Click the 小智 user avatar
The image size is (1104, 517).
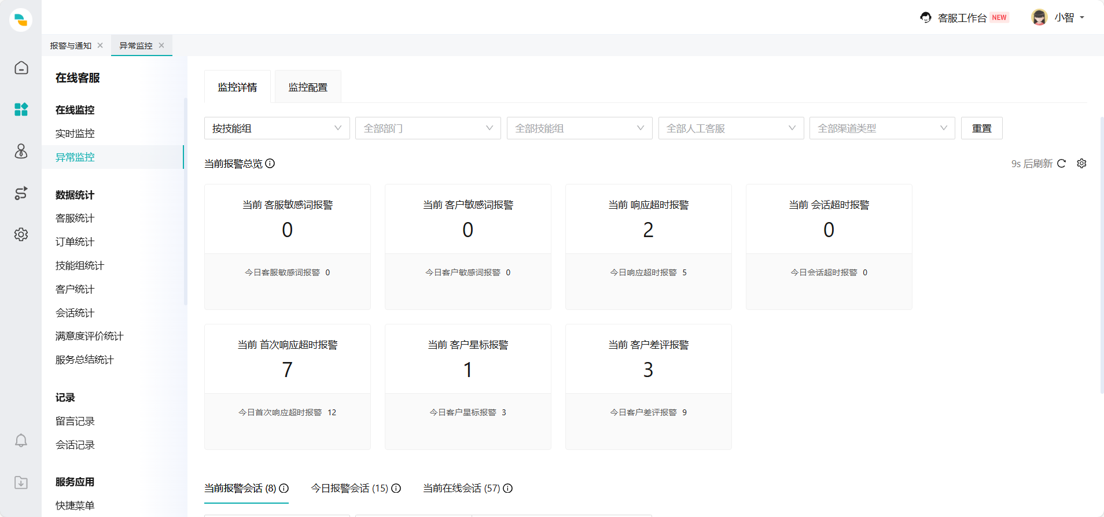pos(1039,17)
